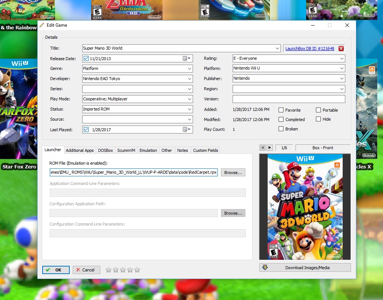This screenshot has width=383, height=300.
Task: Expand the Region dropdown
Action: click(x=342, y=89)
